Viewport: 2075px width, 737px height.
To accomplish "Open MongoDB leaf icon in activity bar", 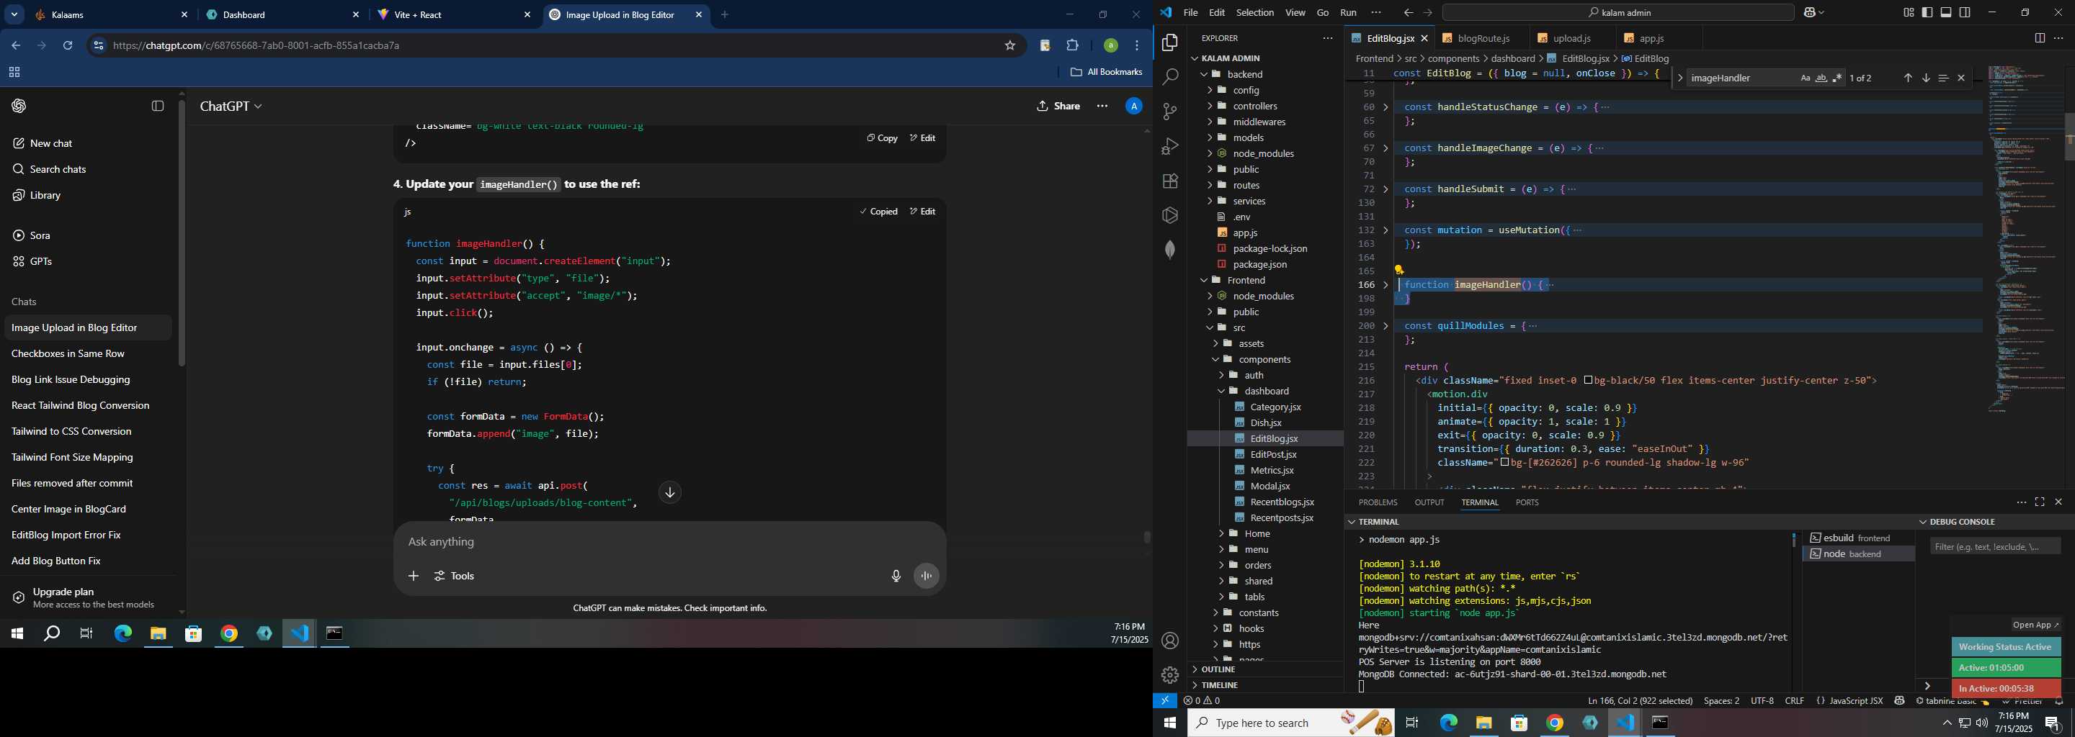I will [x=1169, y=250].
